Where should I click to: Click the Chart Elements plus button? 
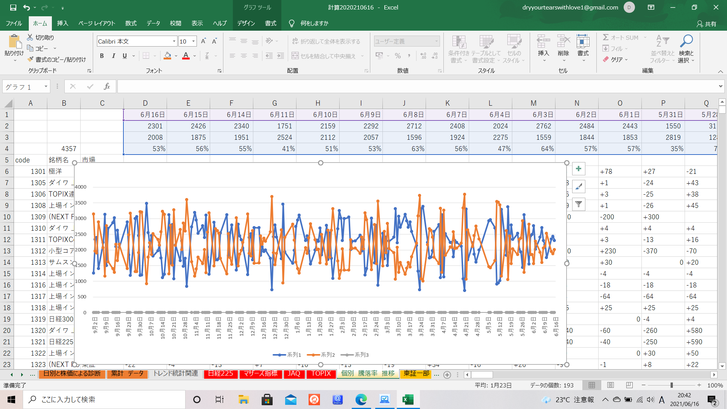point(578,169)
